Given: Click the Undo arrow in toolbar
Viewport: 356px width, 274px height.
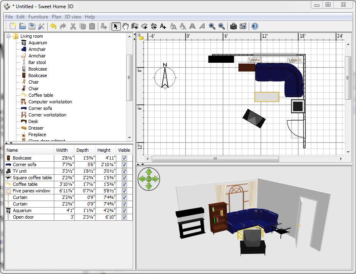Looking at the screenshot, I should point(53,26).
